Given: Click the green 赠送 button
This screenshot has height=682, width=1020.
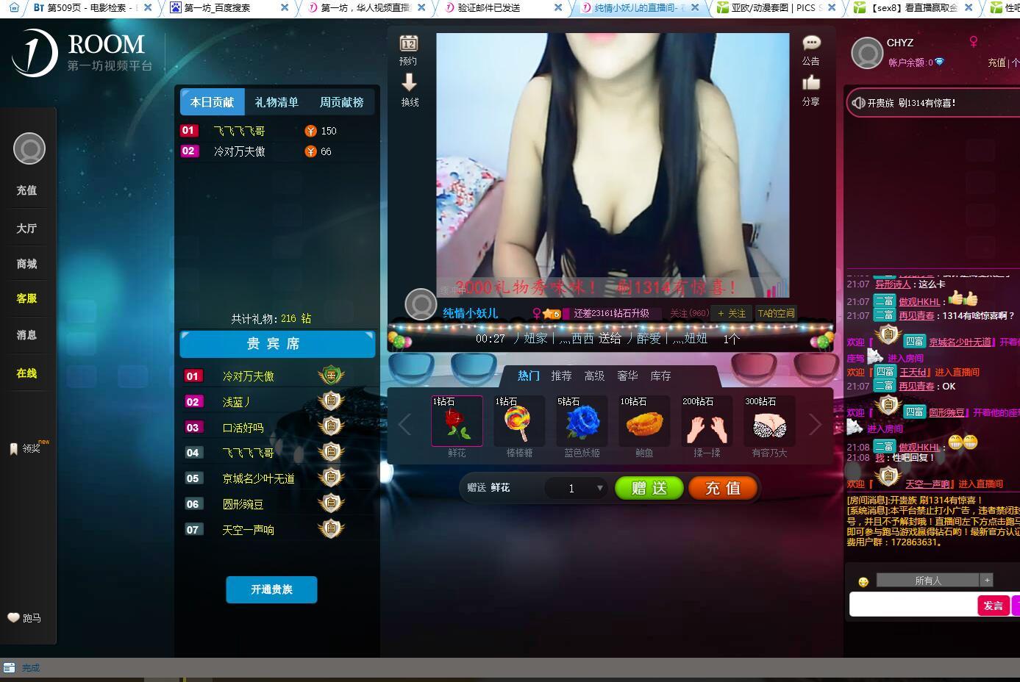Looking at the screenshot, I should click(649, 488).
